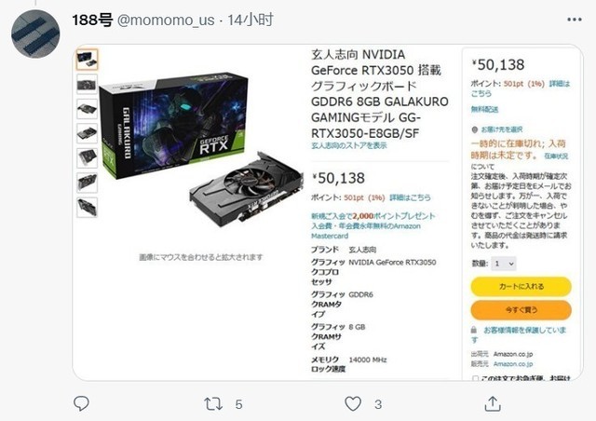Expand the 数量 quantity dropdown
Image resolution: width=596 pixels, height=421 pixels.
(x=504, y=264)
